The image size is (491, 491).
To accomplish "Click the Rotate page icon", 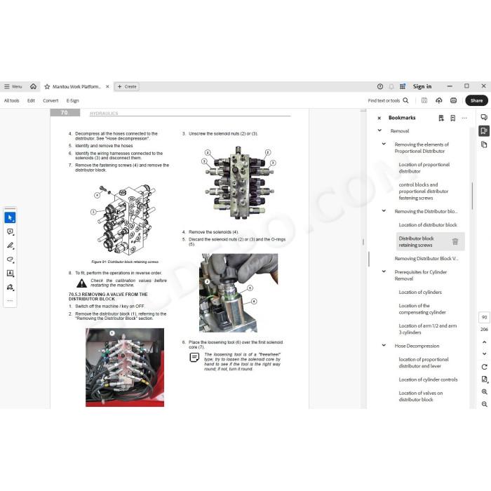I will click(x=484, y=367).
